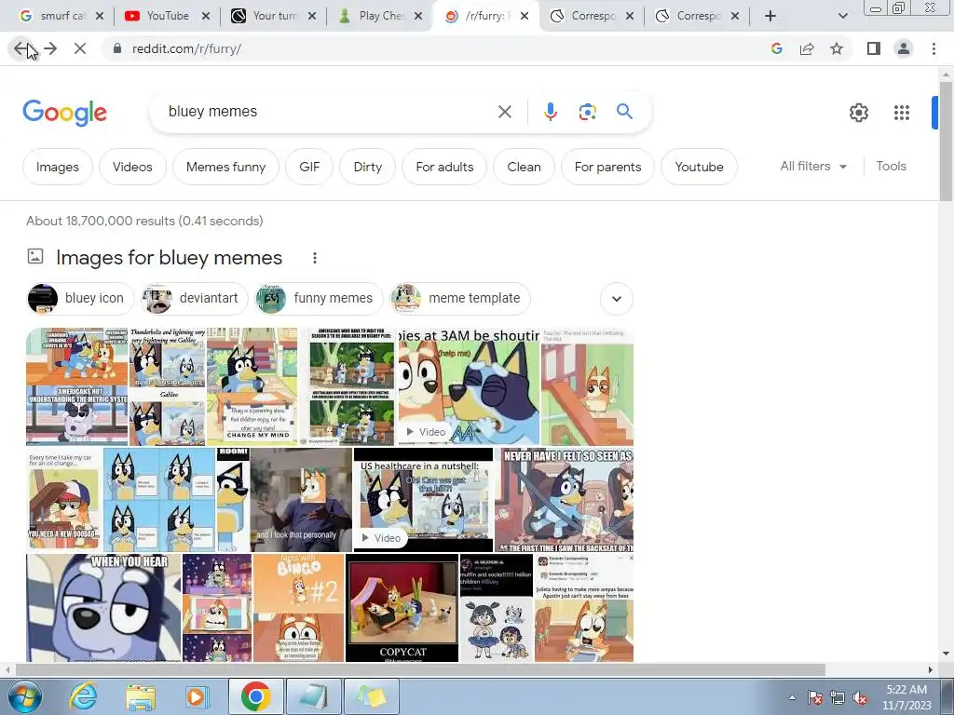Choose the bluey icon suggestion chip
Screen dimensions: 954x715
tap(80, 299)
